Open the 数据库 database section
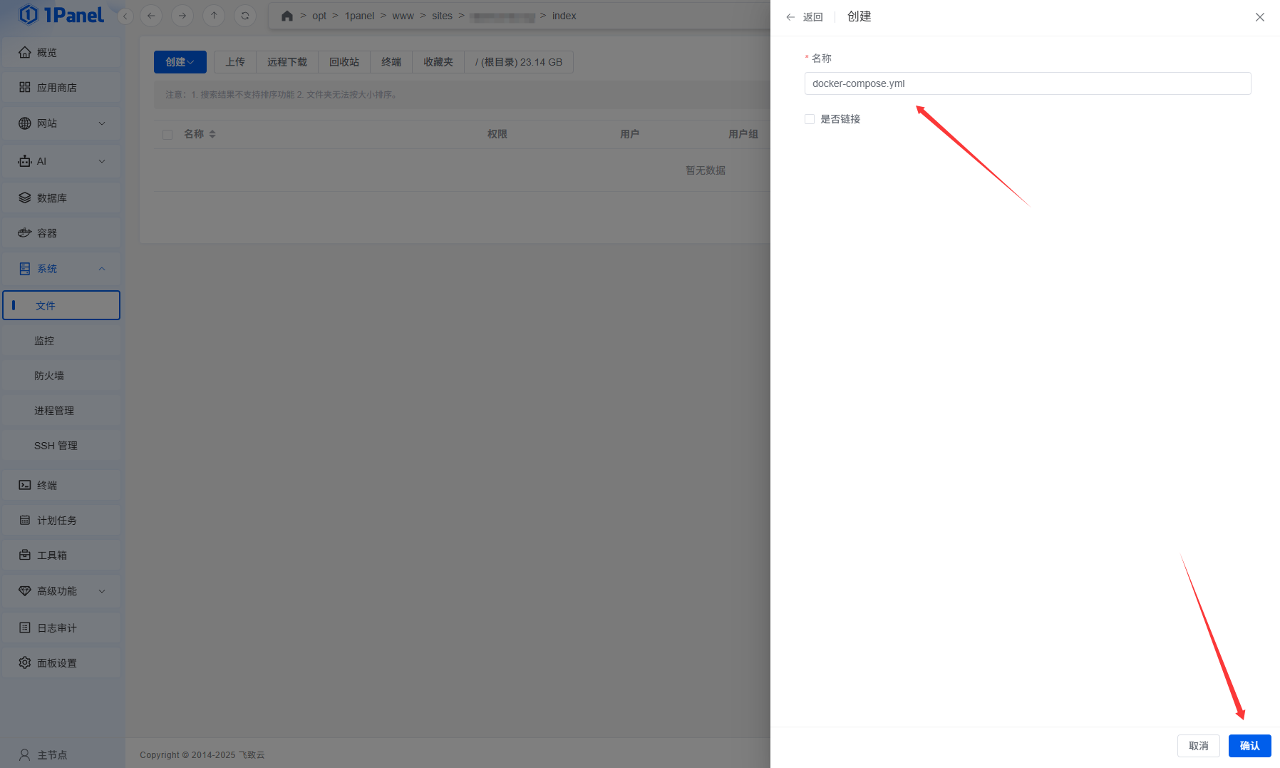This screenshot has height=768, width=1280. (61, 198)
